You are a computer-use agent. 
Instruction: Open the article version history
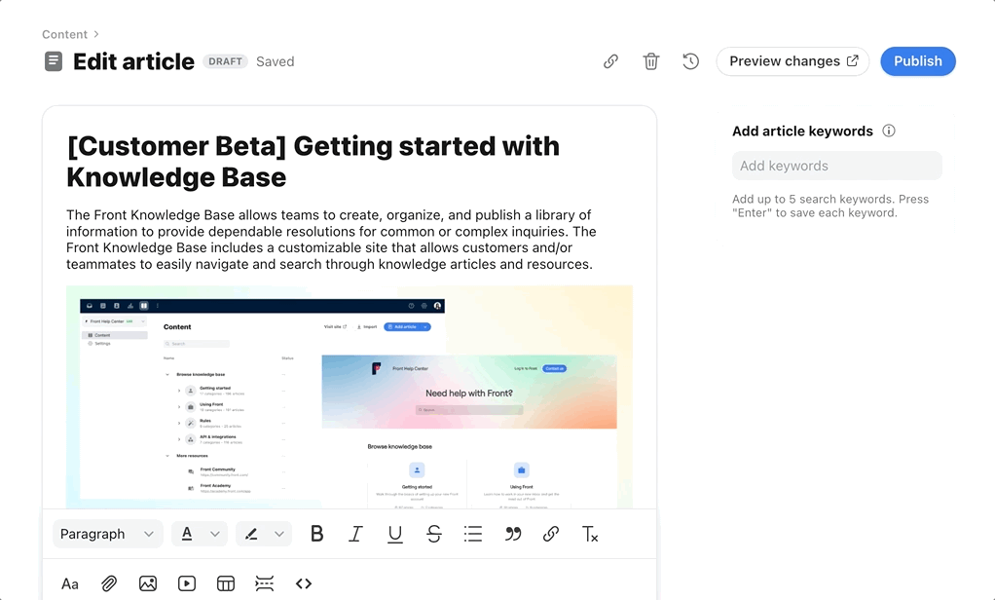click(x=690, y=60)
